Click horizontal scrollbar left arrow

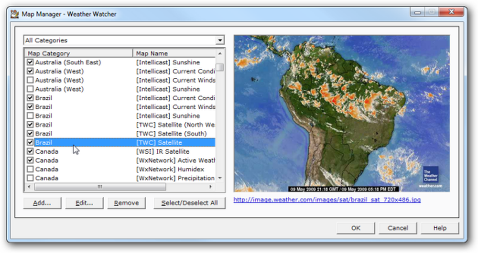pos(29,187)
